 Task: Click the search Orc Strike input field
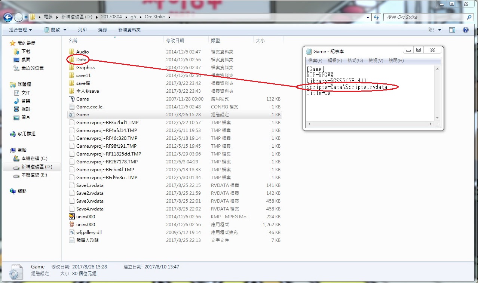426,17
